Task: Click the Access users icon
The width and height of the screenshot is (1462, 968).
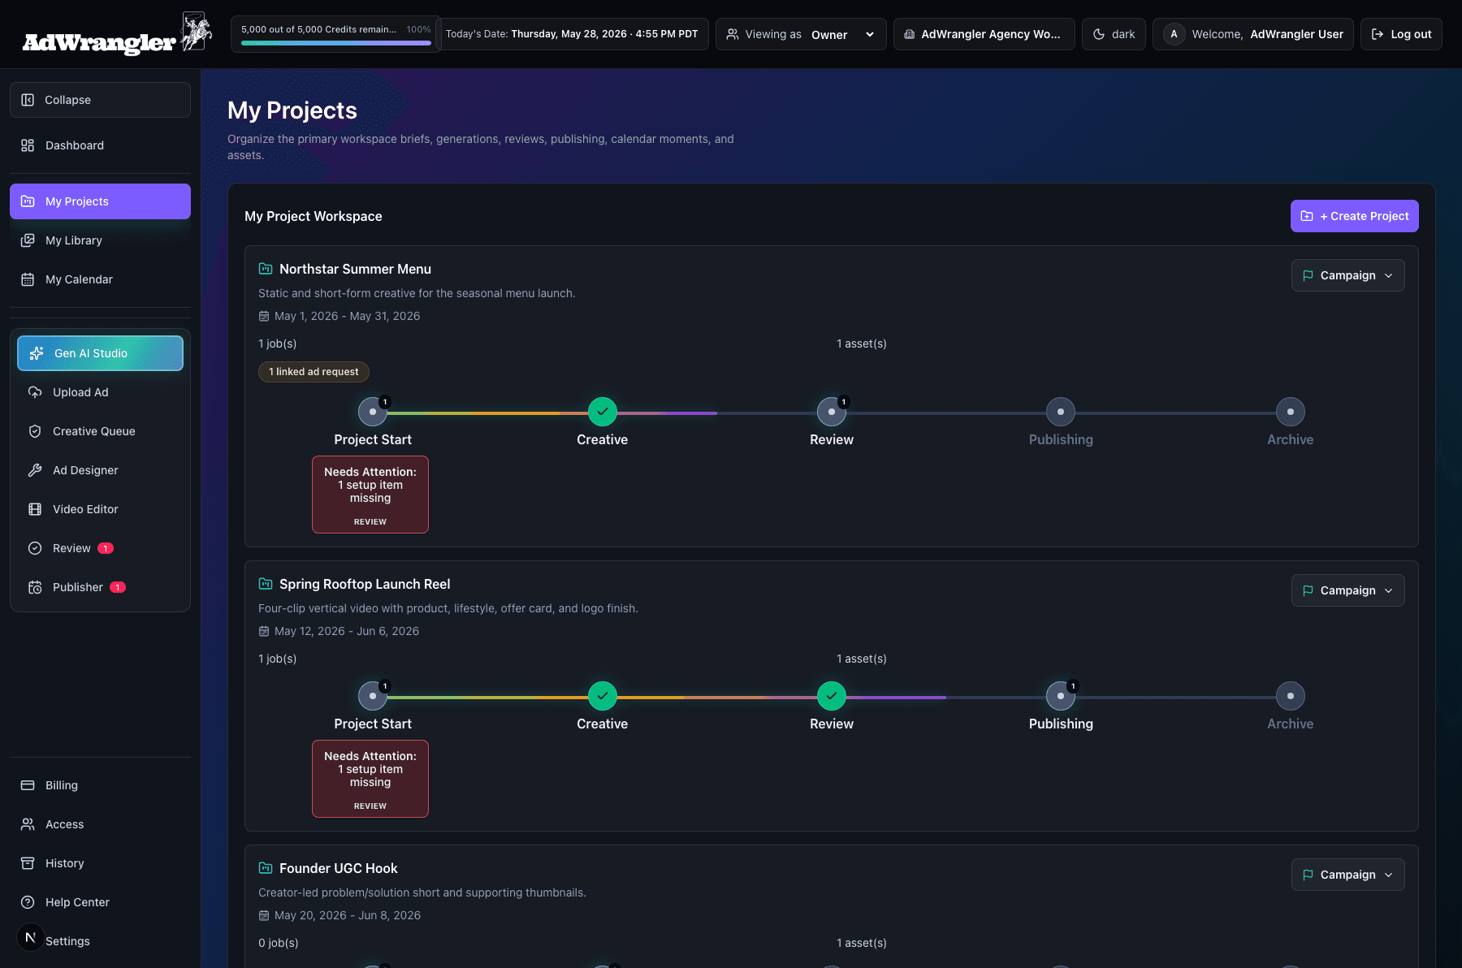Action: pyautogui.click(x=28, y=824)
